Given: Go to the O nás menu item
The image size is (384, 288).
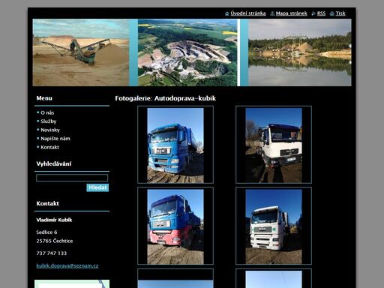Looking at the screenshot, I should (47, 112).
